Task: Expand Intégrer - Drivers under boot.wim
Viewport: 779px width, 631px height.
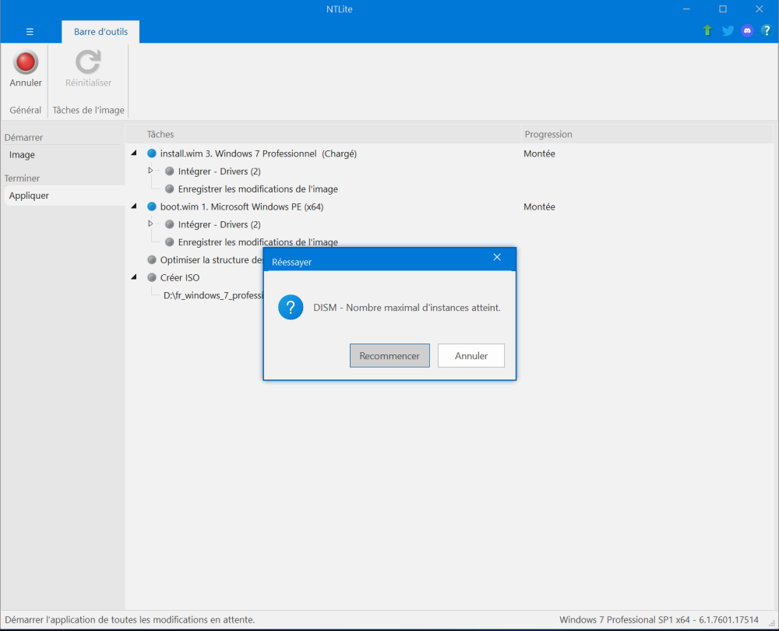Action: tap(151, 224)
